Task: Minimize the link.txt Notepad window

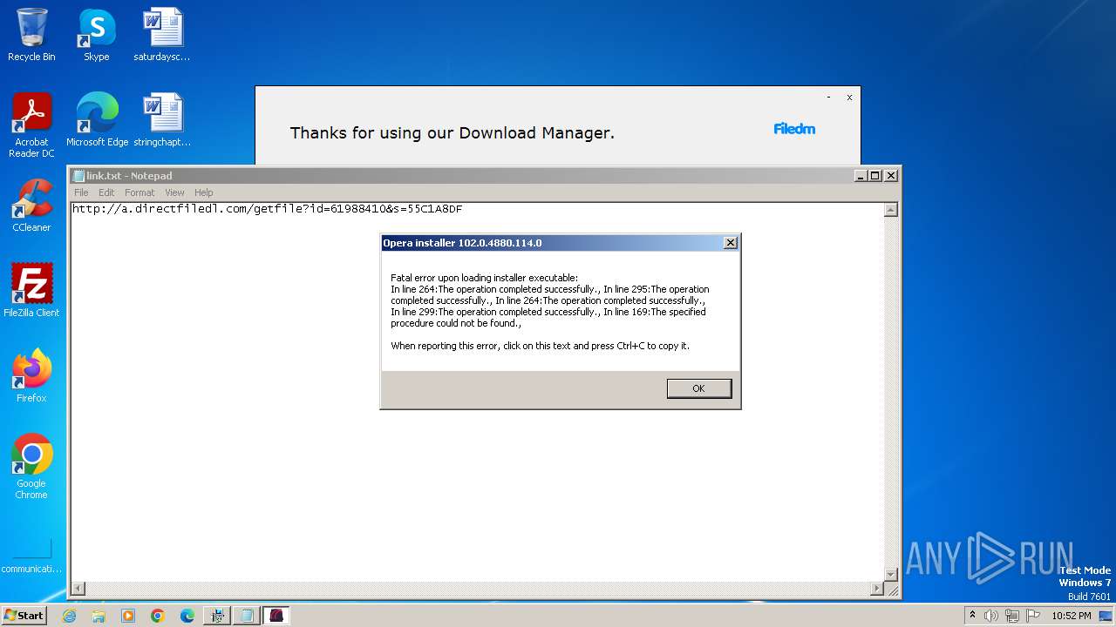Action: click(x=861, y=175)
